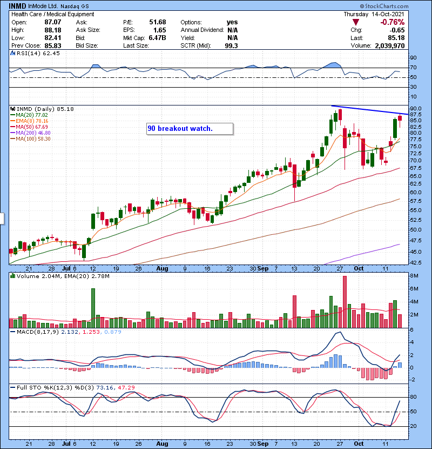Click the MA(100) 58.30 legend entry
Screen dimensions: 432x449
[31, 139]
